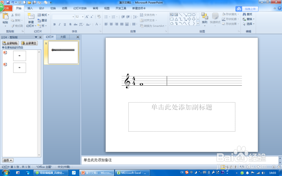This screenshot has height=176, width=282.
Task: Switch to the 插入 ribbon tab
Action: [30, 8]
